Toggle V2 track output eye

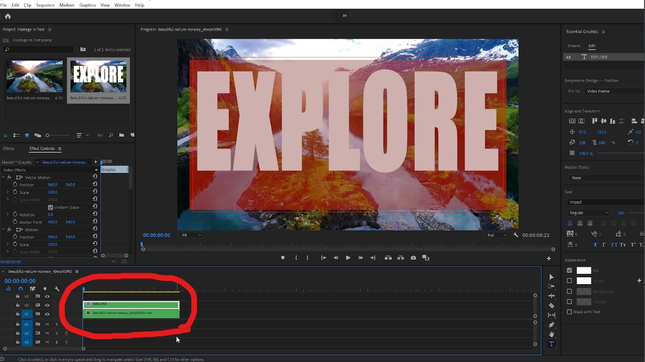(x=47, y=305)
